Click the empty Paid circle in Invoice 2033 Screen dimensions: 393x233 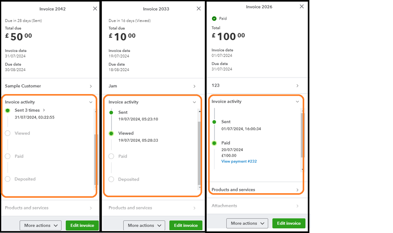(111, 156)
